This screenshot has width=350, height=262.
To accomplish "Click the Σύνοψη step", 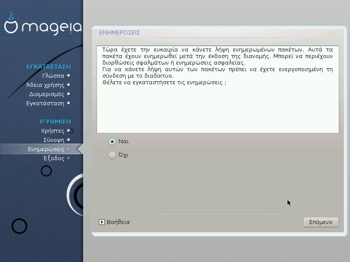I will (53, 140).
